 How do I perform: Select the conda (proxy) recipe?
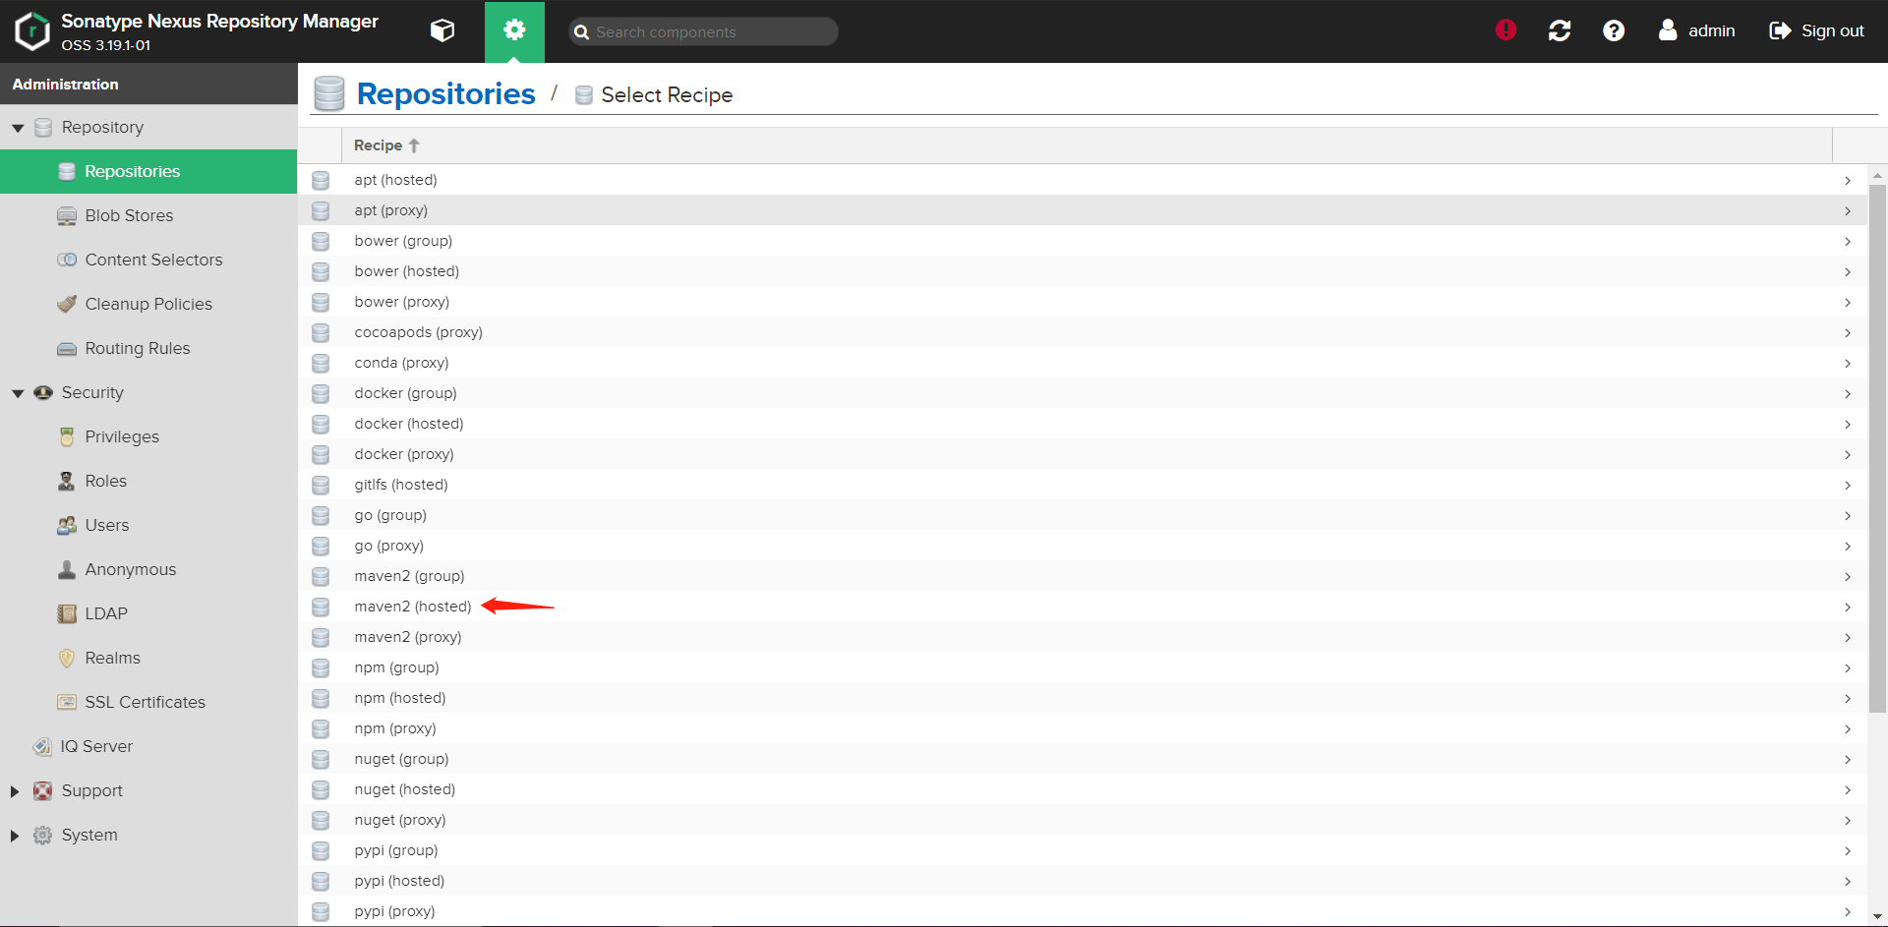point(1084,363)
